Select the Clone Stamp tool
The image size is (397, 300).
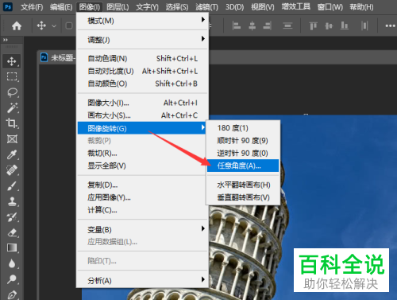(x=12, y=201)
